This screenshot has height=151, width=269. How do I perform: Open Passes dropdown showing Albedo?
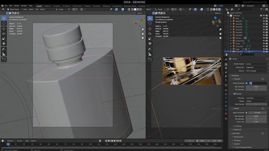click(256, 101)
